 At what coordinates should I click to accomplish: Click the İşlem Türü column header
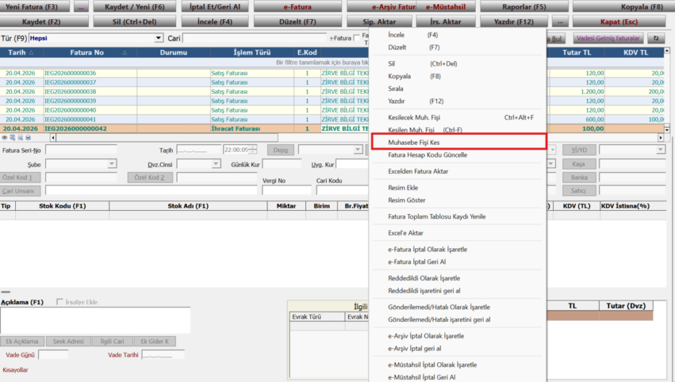pyautogui.click(x=252, y=53)
